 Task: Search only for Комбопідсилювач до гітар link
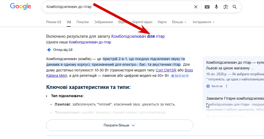[x=90, y=42]
